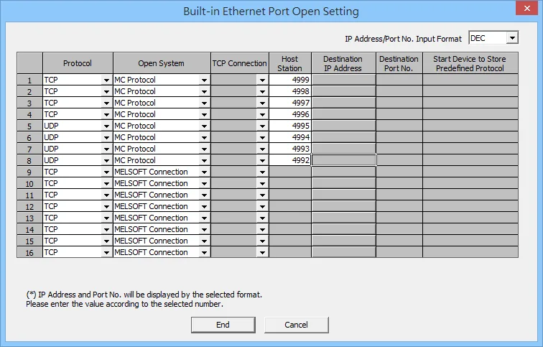The width and height of the screenshot is (543, 347).
Task: Open the IP Address/Port No. Input Format dropdown
Action: click(x=512, y=38)
